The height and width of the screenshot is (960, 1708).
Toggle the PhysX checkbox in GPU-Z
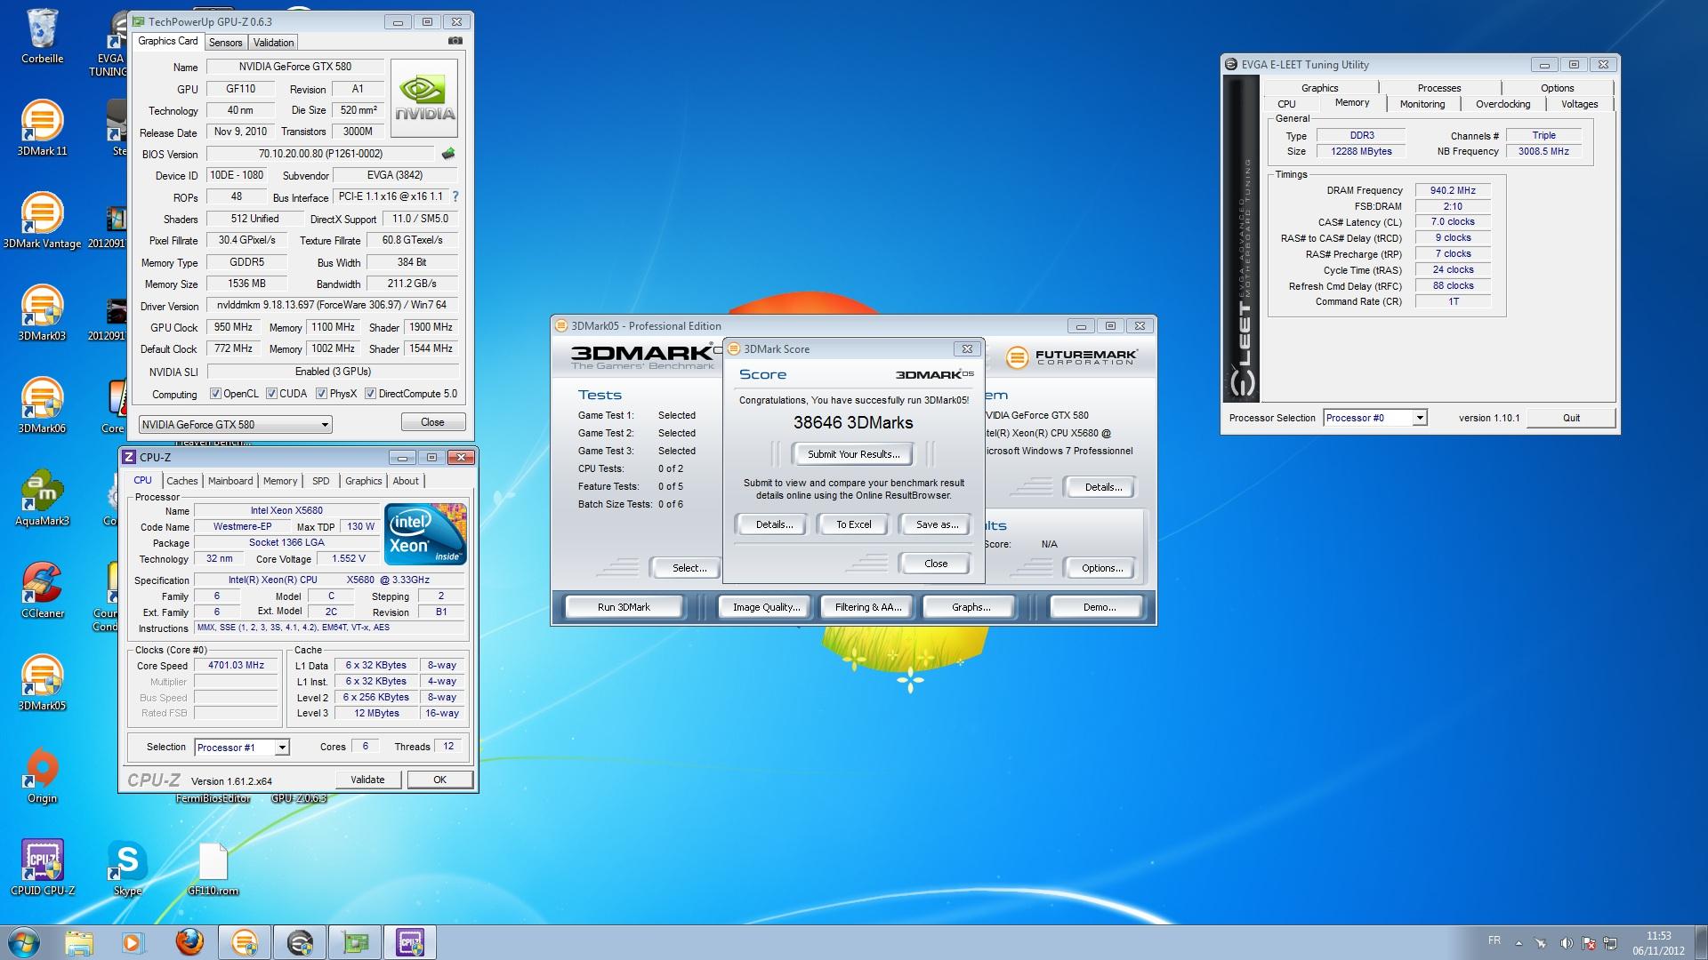coord(321,394)
